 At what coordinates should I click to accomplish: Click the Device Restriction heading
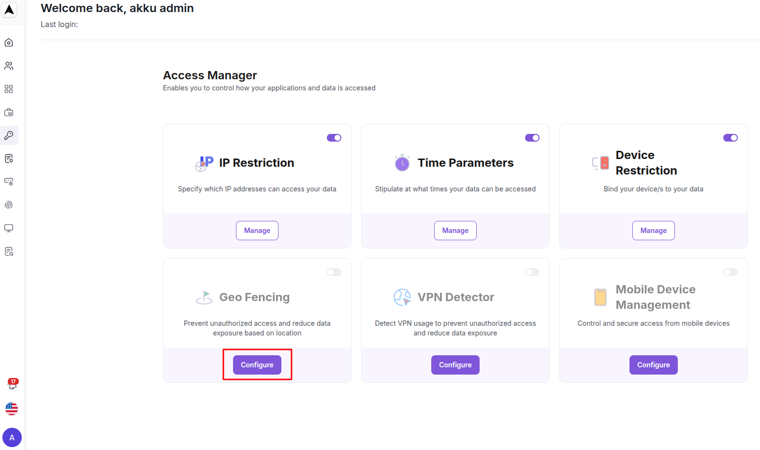coord(646,163)
